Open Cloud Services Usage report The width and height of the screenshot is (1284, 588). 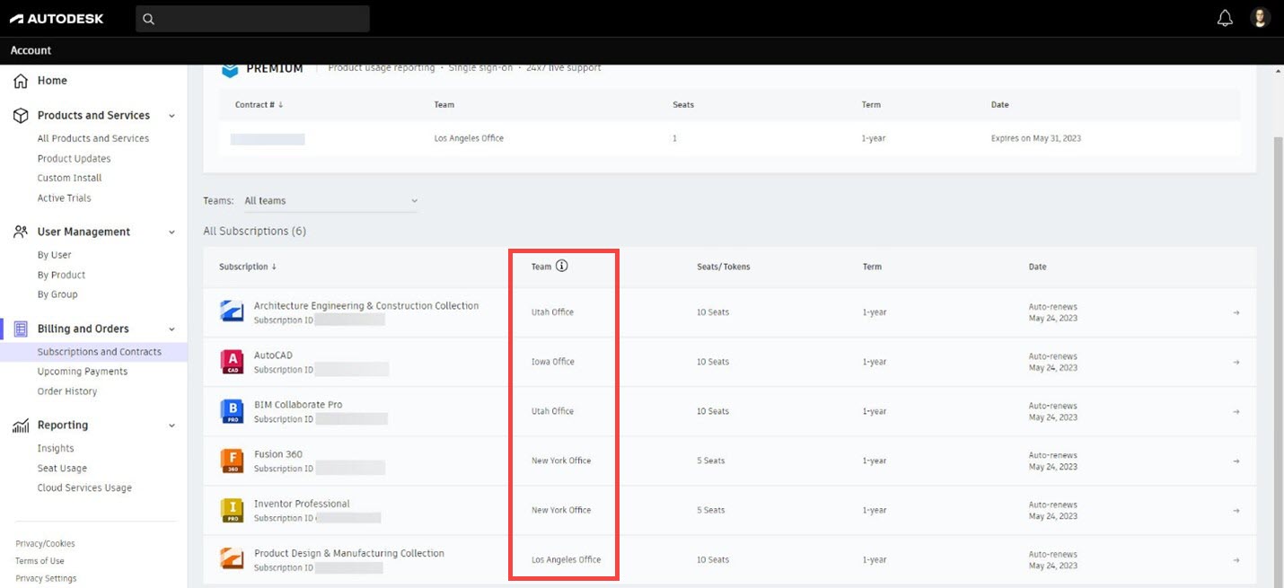84,488
